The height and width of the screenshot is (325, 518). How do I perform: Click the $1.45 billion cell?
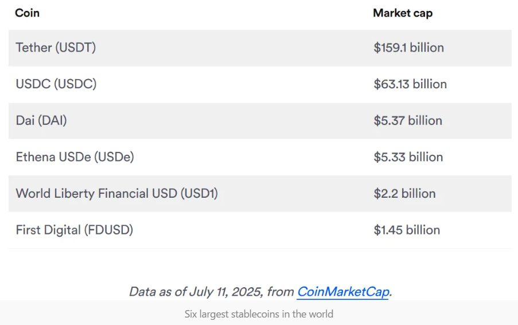click(x=407, y=230)
